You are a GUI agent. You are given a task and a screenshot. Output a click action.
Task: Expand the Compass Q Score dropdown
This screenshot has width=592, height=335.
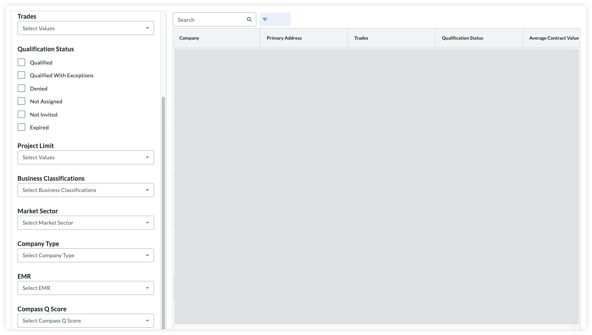pyautogui.click(x=86, y=321)
